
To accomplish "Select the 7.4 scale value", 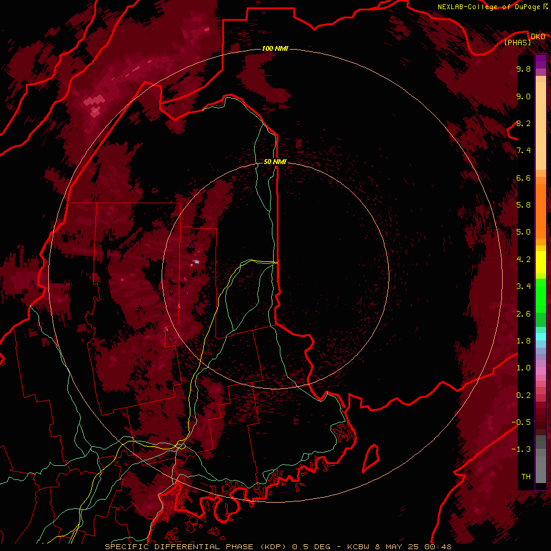I will point(523,151).
